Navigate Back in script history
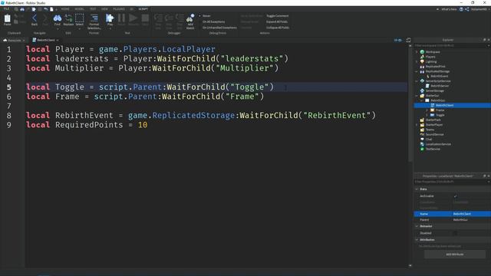 pos(35,19)
